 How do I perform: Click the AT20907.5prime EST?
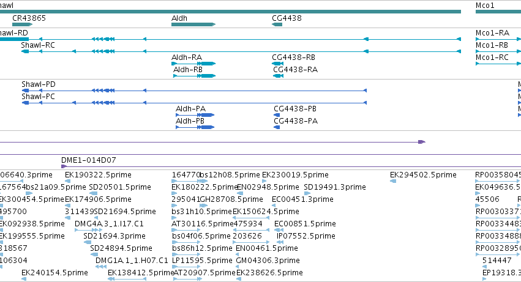pos(204,273)
